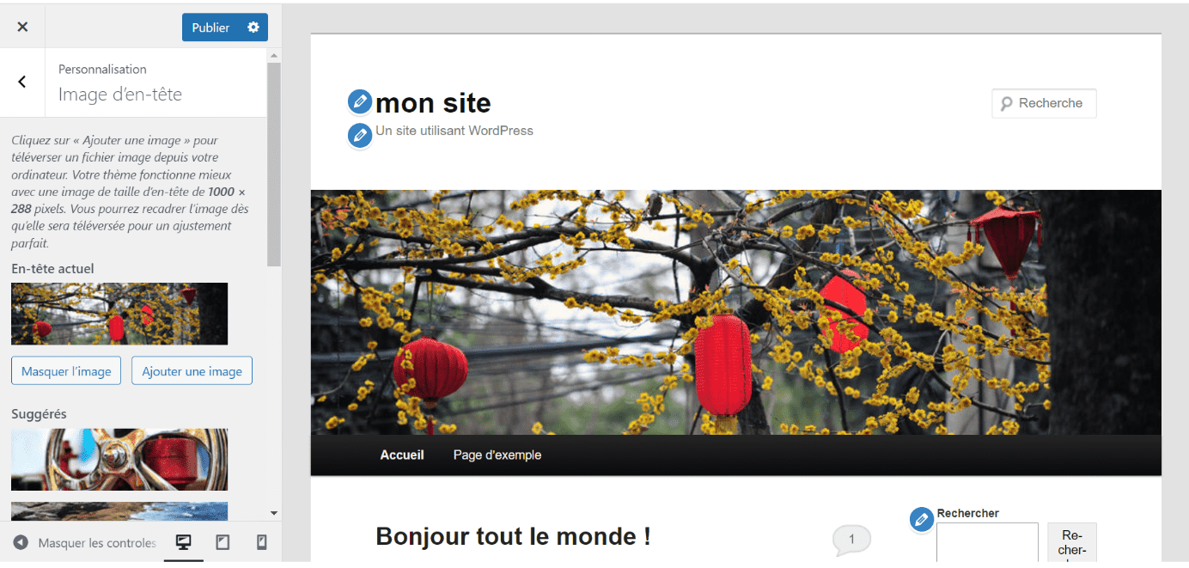This screenshot has height=568, width=1189.
Task: Select the current header image thumbnail
Action: pyautogui.click(x=119, y=314)
